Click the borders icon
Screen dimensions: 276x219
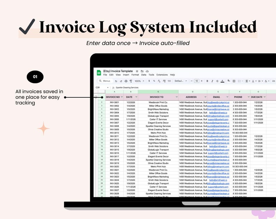point(234,81)
